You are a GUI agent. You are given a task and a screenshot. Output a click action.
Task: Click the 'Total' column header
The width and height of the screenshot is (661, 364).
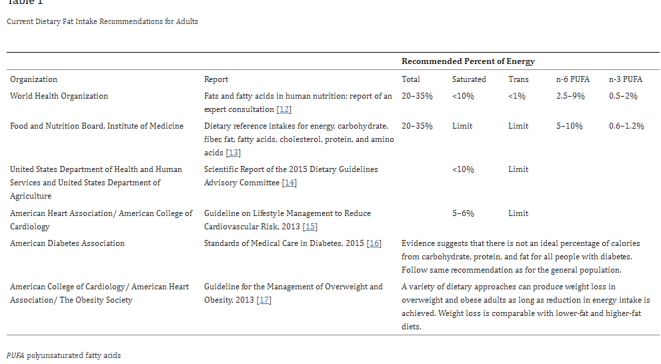411,79
